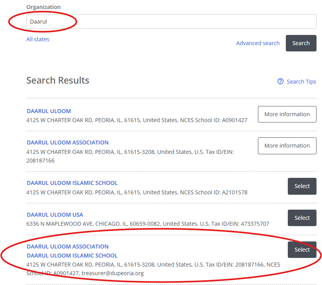
Task: Click the Search Results heading text
Action: (58, 80)
